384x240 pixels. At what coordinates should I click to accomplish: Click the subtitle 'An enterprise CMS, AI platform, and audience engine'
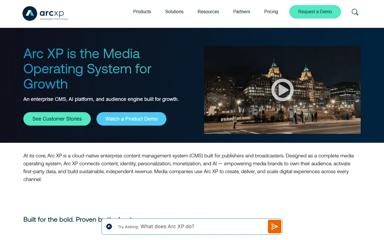pos(101,99)
